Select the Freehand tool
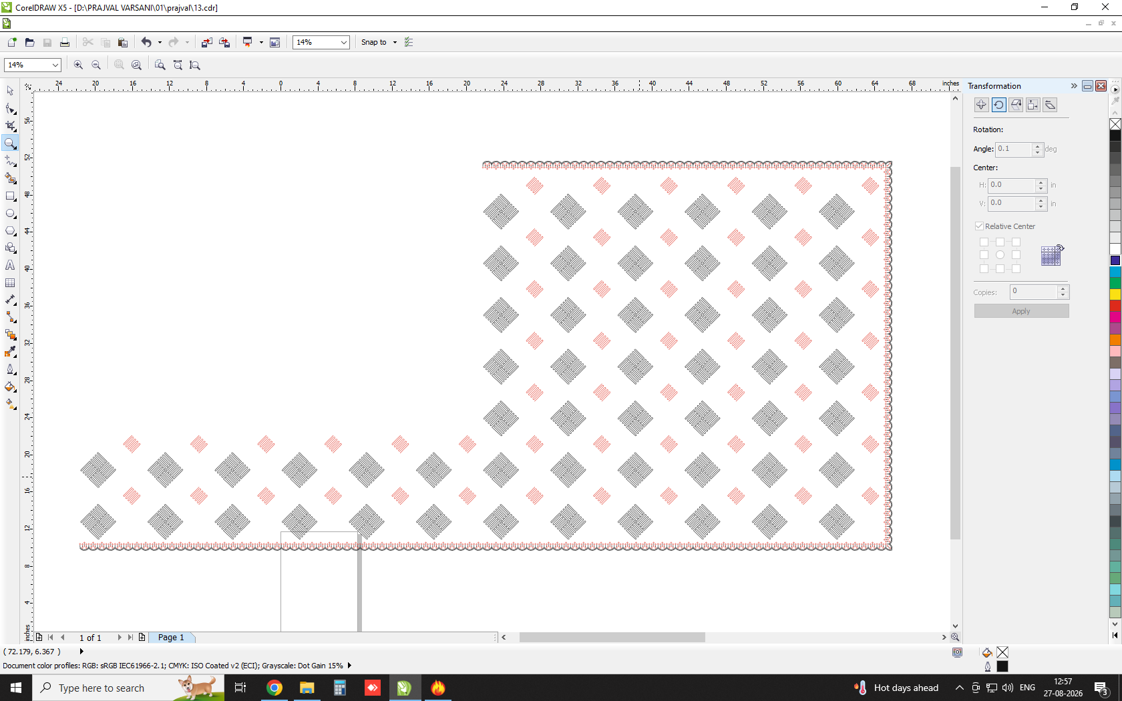Image resolution: width=1122 pixels, height=701 pixels. (10, 161)
